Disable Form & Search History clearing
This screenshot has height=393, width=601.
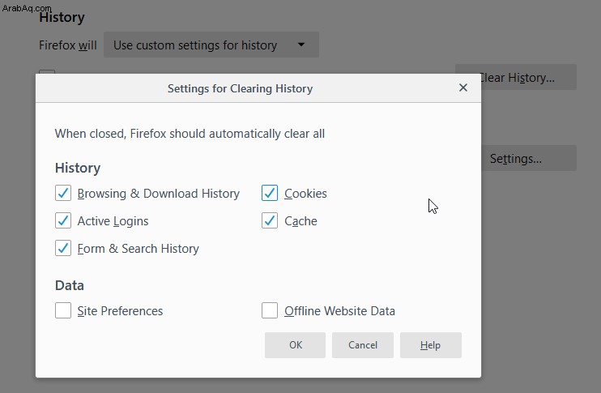(63, 248)
